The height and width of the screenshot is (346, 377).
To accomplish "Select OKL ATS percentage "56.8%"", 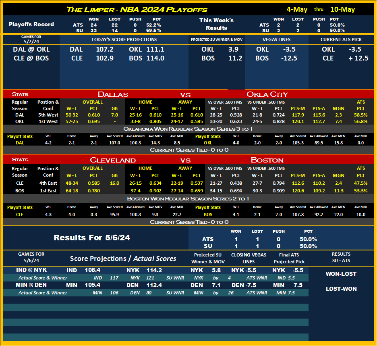I will 360,122.
